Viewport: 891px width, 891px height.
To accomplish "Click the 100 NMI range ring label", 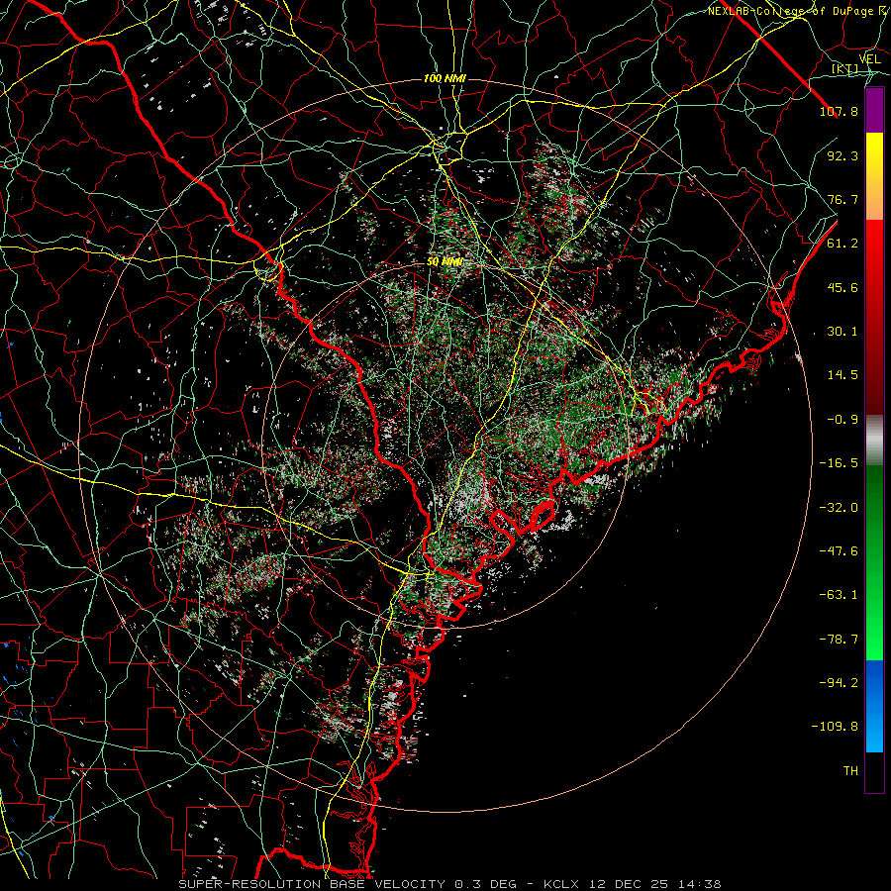I will pyautogui.click(x=445, y=78).
